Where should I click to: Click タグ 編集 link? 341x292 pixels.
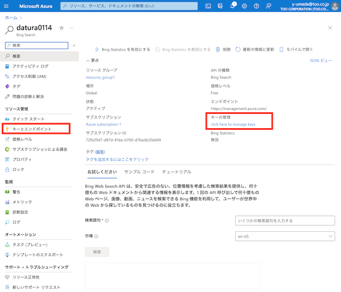tap(100, 152)
